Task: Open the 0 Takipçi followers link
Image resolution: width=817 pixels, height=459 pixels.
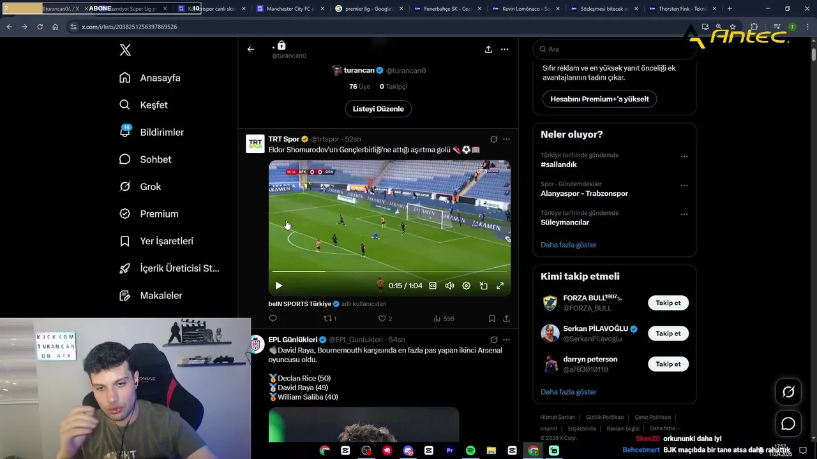Action: (x=393, y=87)
